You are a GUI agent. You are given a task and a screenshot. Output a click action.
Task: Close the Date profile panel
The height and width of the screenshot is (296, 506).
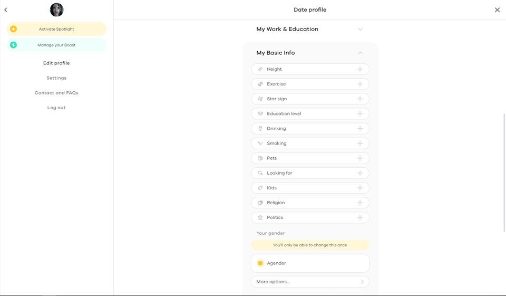497,10
